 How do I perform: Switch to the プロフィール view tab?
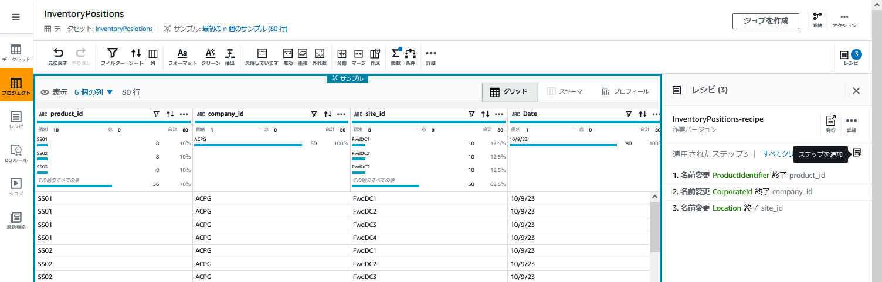(625, 92)
